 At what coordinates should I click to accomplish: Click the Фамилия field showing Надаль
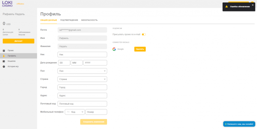[x=82, y=46]
